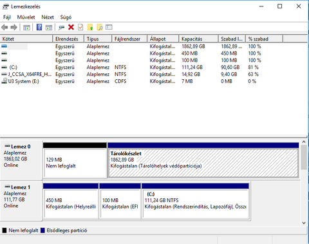Click the 0 % free cell
The width and height of the screenshot is (309, 244).
[252, 81]
